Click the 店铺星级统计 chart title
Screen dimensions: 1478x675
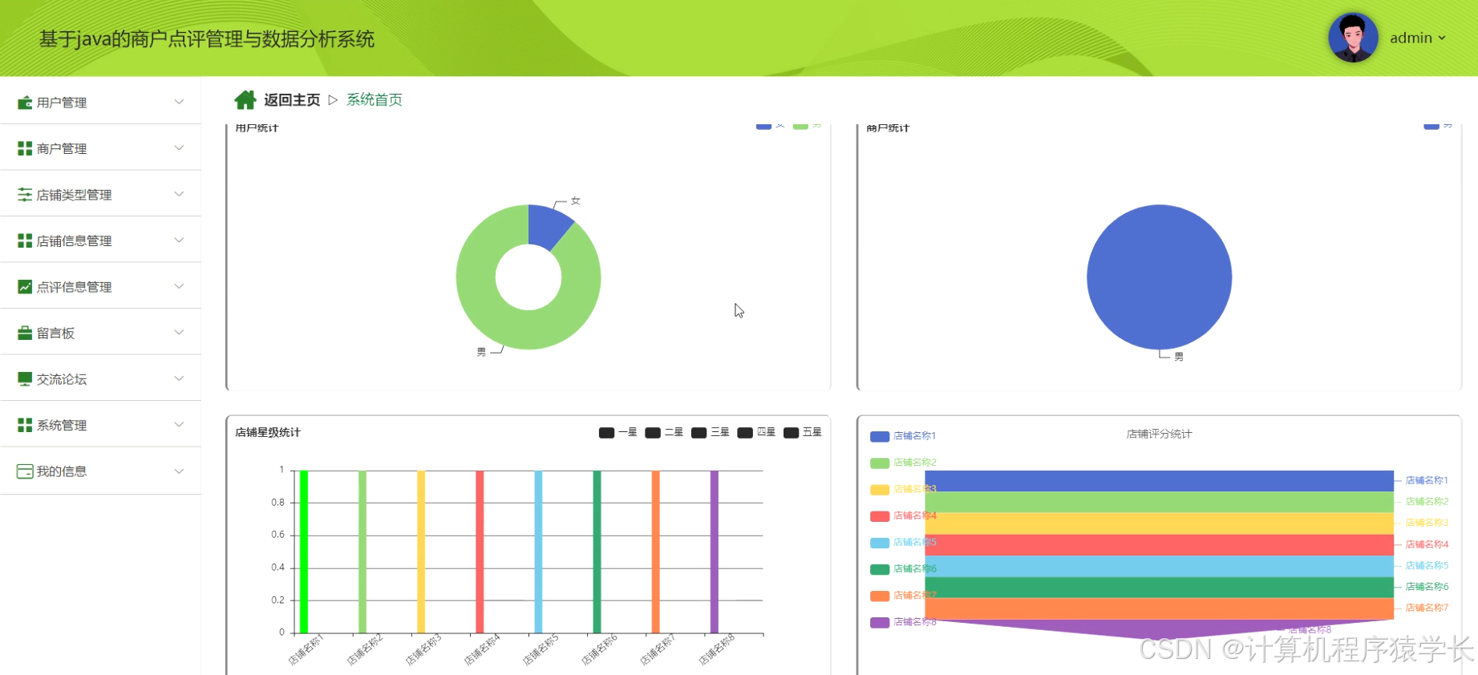click(x=268, y=432)
